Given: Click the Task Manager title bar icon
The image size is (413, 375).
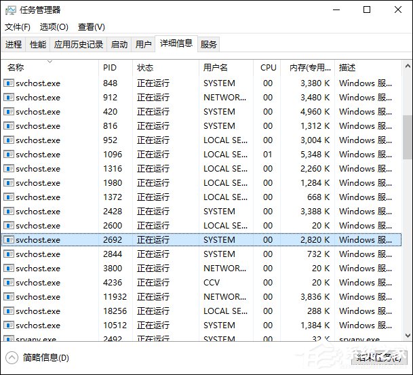Looking at the screenshot, I should click(x=11, y=10).
